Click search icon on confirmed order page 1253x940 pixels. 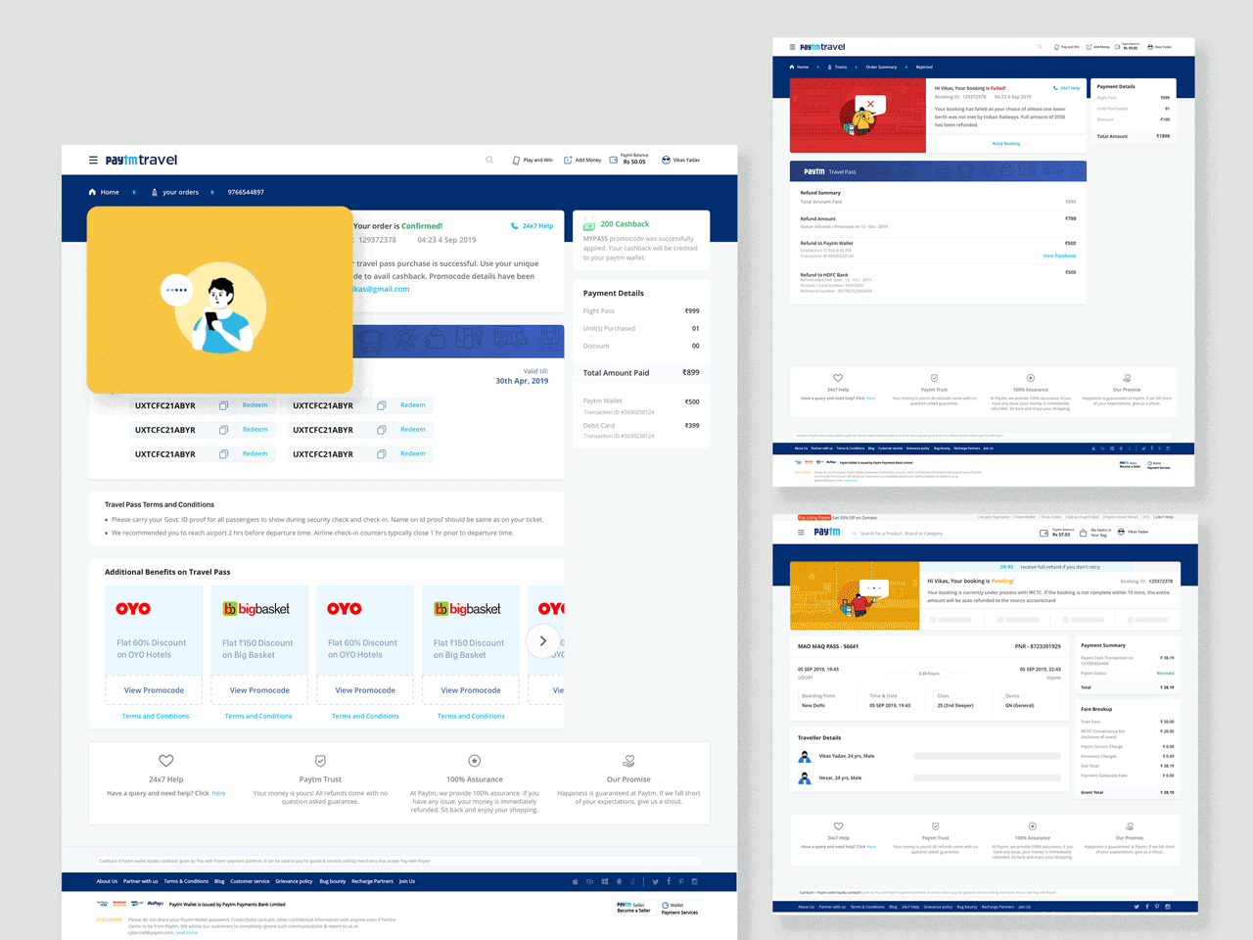(489, 160)
